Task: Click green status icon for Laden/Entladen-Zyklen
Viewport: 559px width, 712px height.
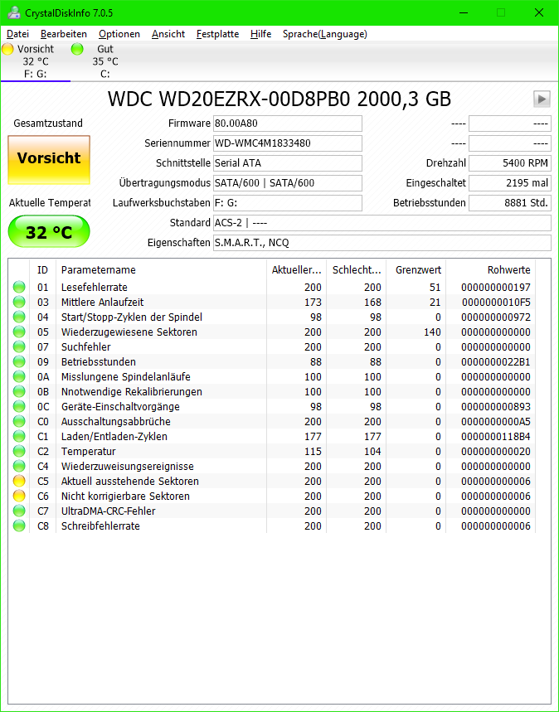Action: (19, 436)
